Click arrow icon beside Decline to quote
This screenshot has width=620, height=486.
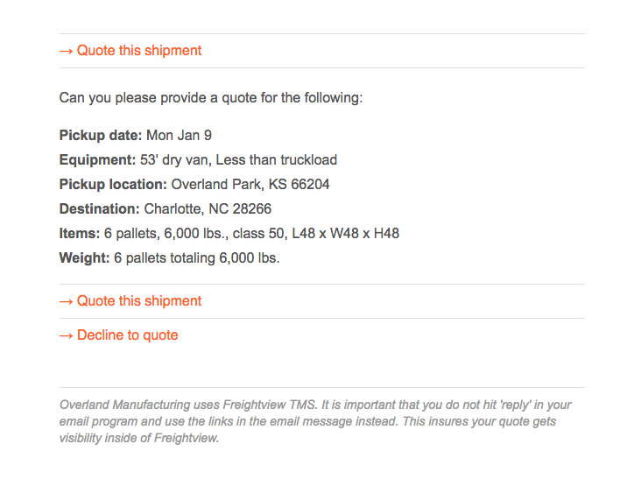point(66,335)
